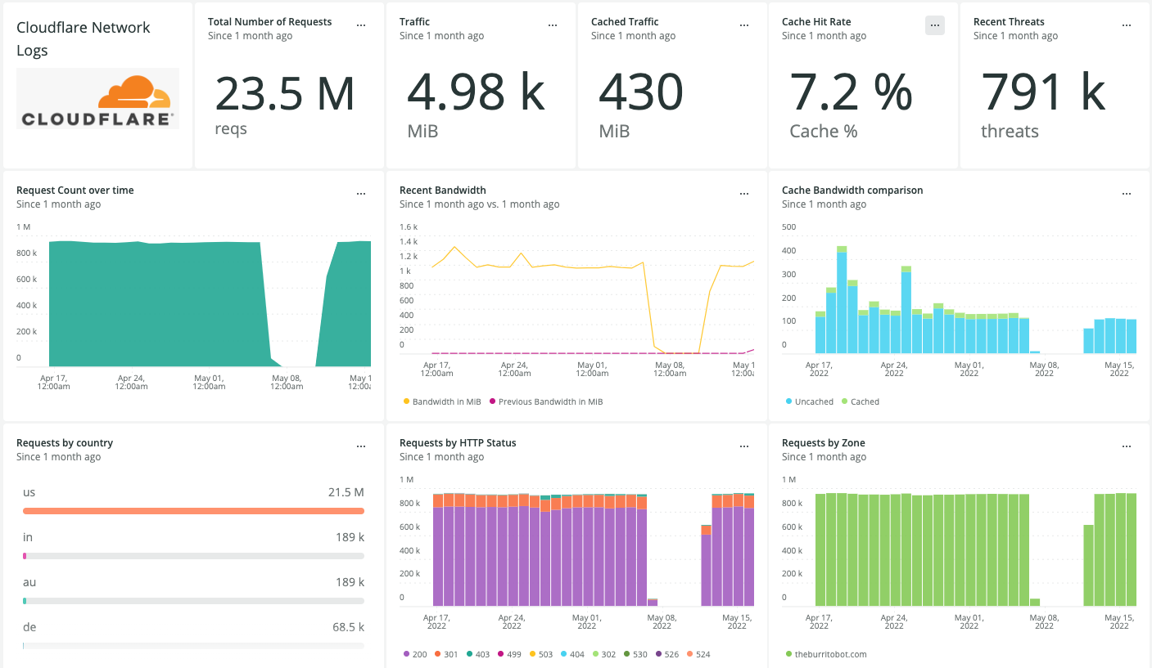1152x668 pixels.
Task: Open options on the Recent Bandwidth chart
Action: click(744, 193)
